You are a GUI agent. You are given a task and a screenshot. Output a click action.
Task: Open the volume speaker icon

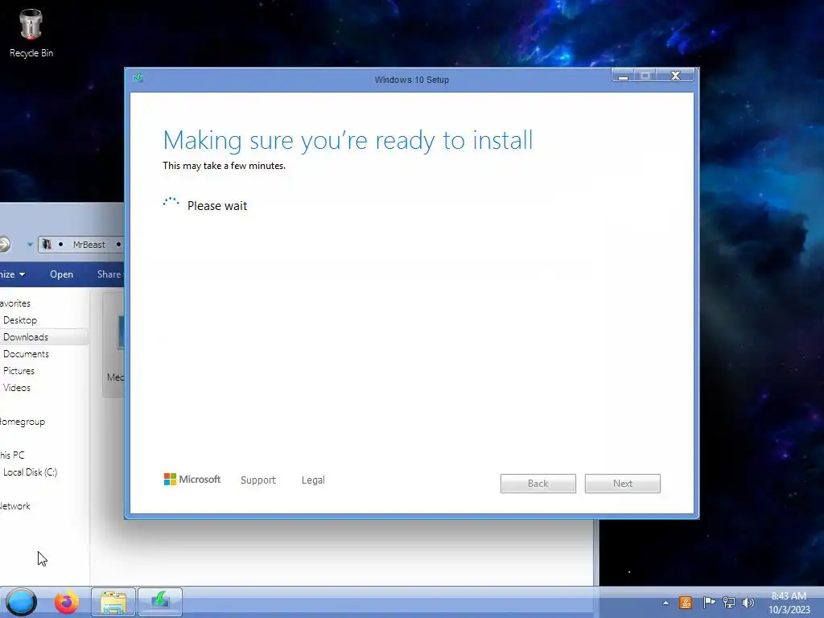click(x=748, y=603)
